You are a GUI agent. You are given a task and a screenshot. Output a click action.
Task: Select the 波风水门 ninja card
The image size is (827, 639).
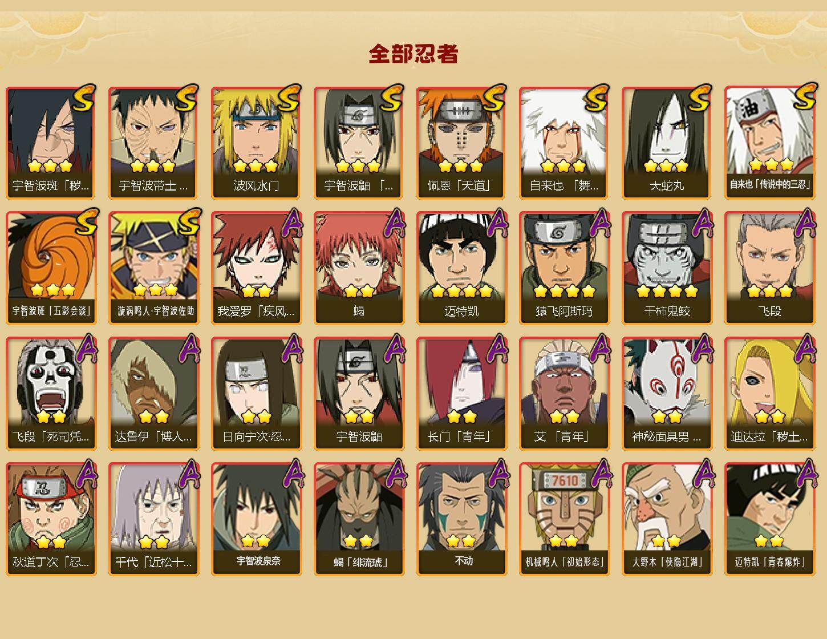tap(256, 143)
